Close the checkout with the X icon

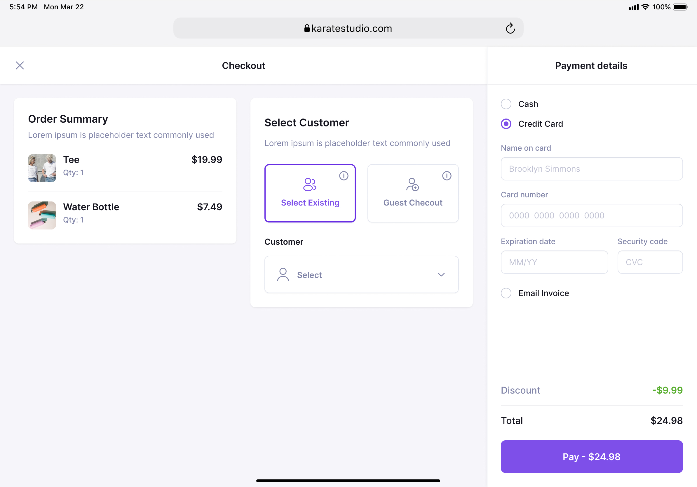click(20, 65)
